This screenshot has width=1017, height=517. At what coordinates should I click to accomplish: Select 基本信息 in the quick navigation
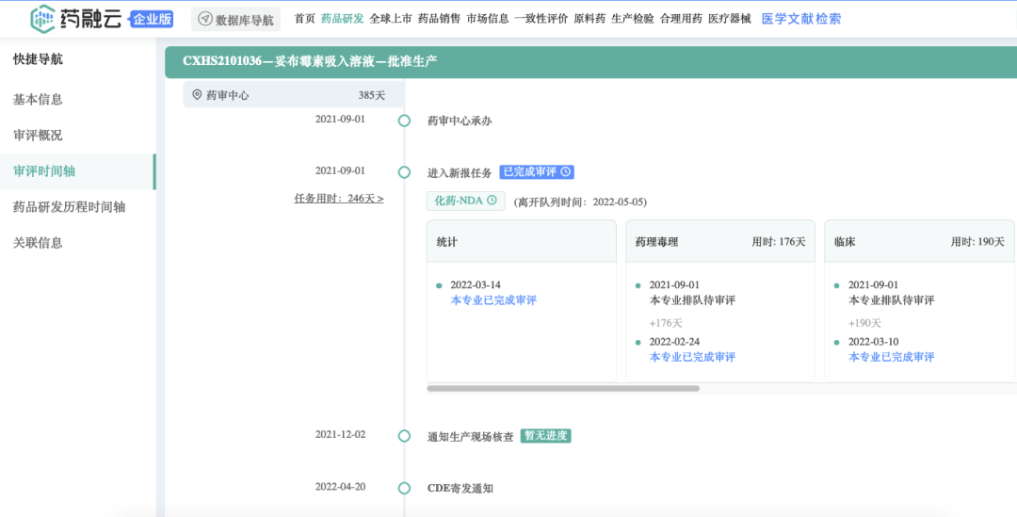pyautogui.click(x=38, y=100)
